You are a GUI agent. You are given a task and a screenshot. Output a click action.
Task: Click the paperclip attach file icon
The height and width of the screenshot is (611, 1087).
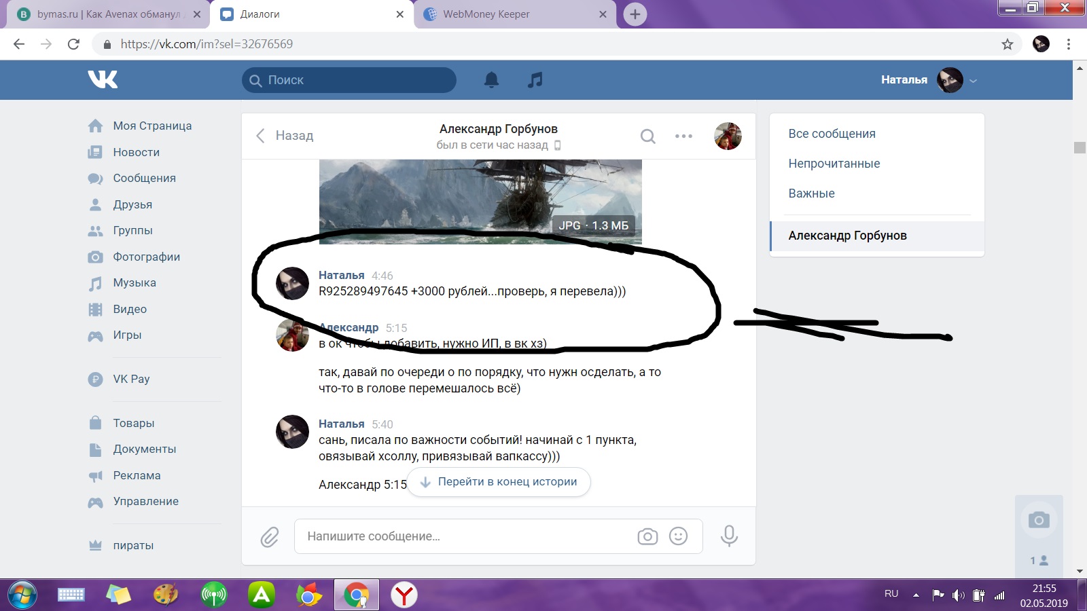click(x=270, y=537)
